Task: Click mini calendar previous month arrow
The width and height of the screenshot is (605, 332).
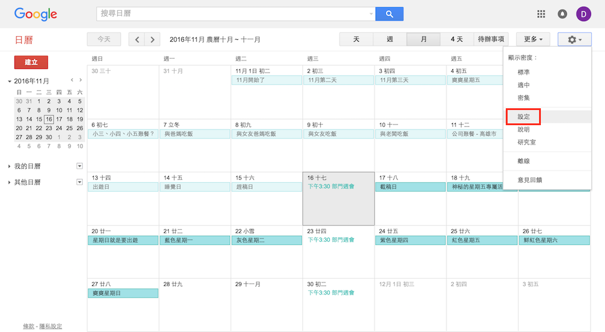Action: [72, 80]
